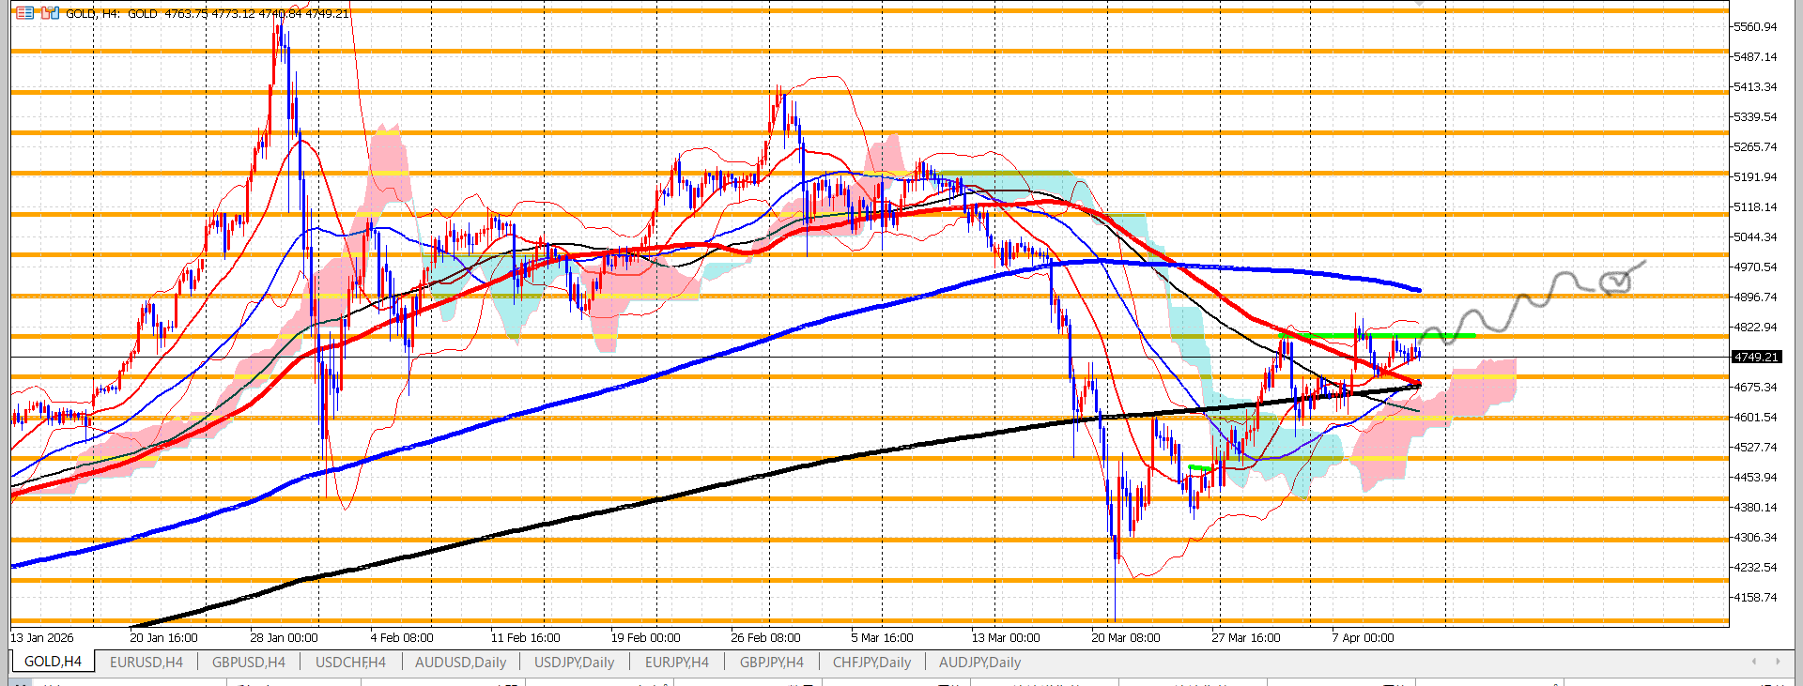Viewport: 1803px width, 686px height.
Task: Click the 13 Jan 2026 date label
Action: [42, 637]
